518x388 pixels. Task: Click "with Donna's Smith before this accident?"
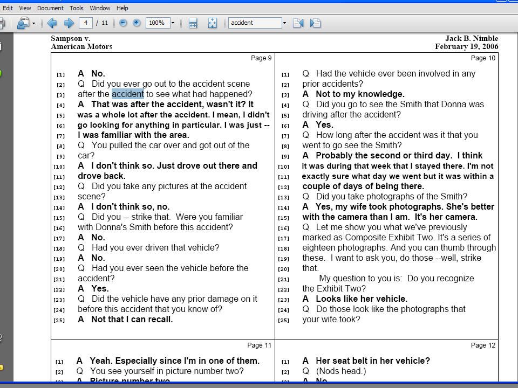pyautogui.click(x=155, y=227)
